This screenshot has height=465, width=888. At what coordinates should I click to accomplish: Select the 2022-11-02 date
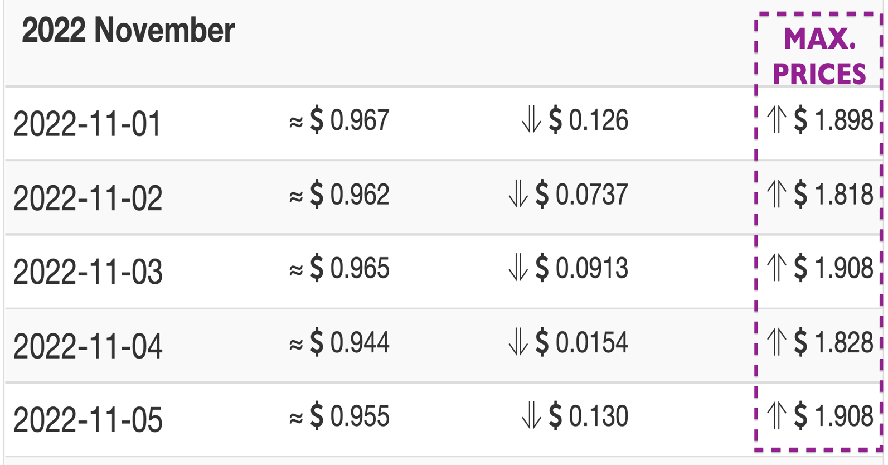[88, 197]
